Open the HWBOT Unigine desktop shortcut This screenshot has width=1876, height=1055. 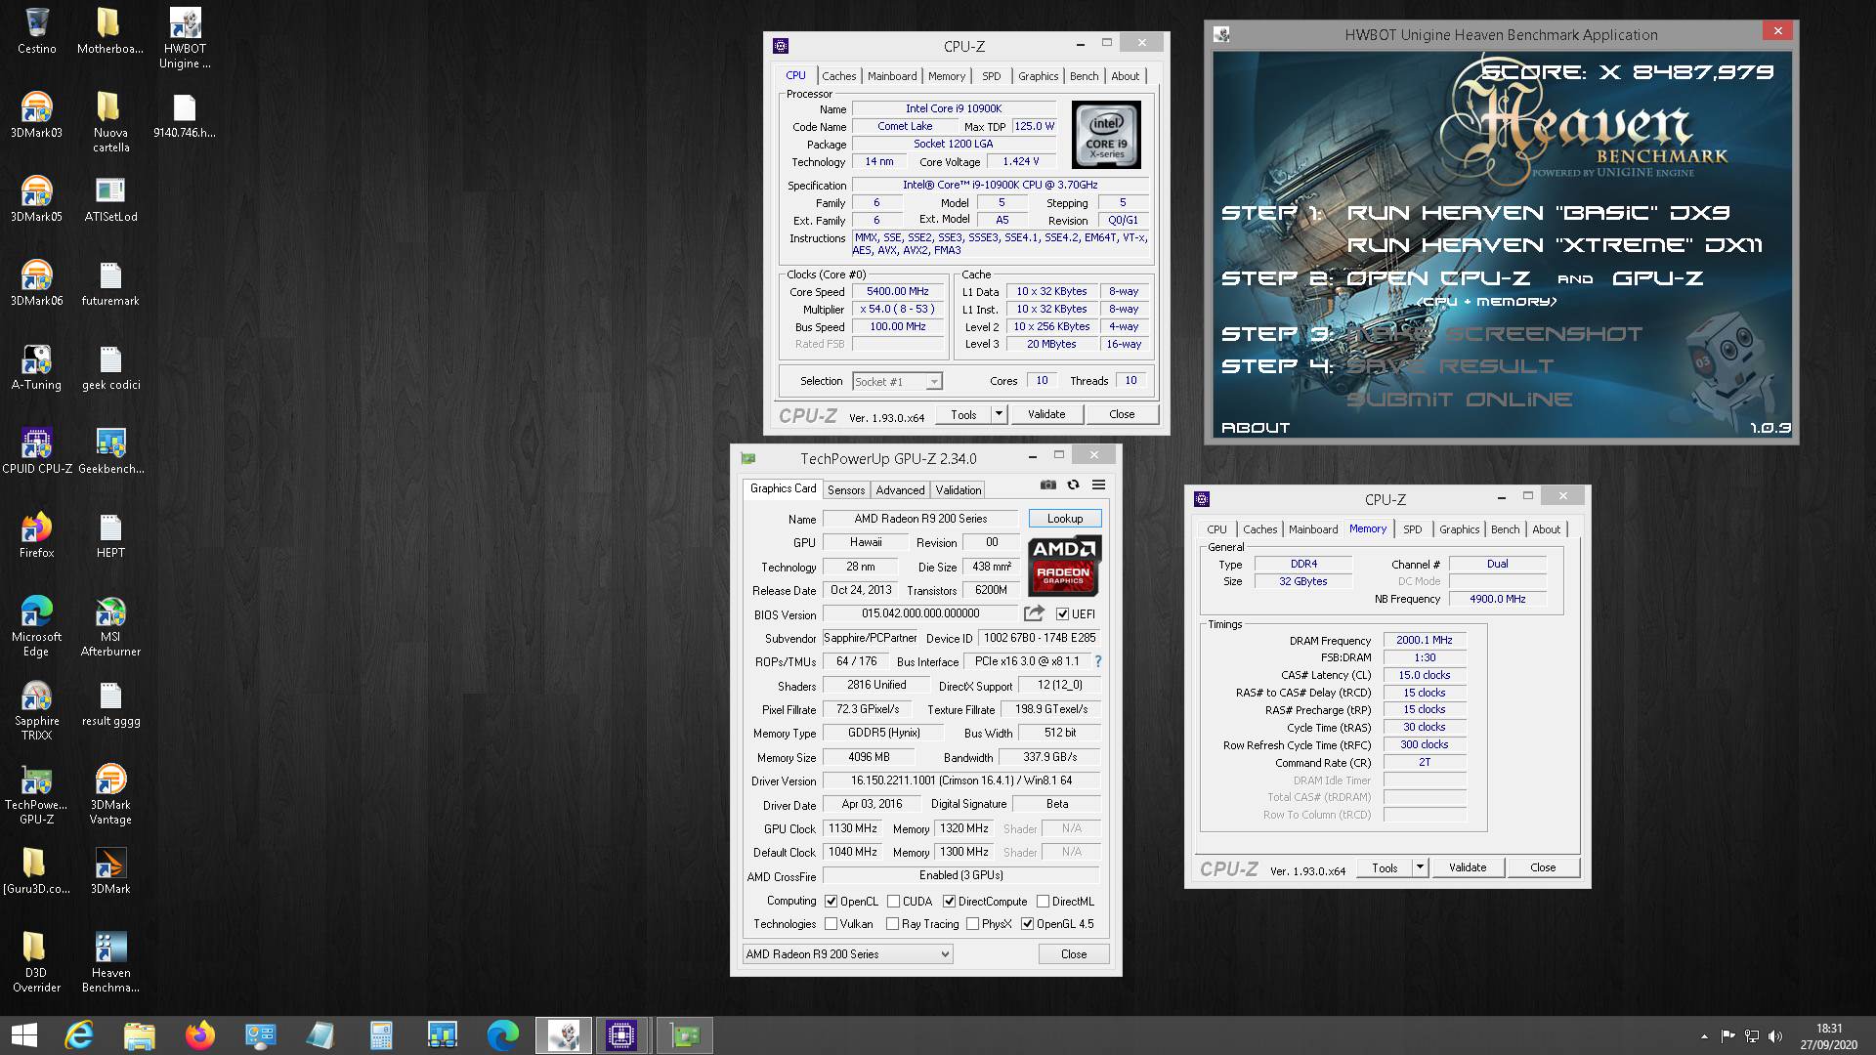coord(185,39)
